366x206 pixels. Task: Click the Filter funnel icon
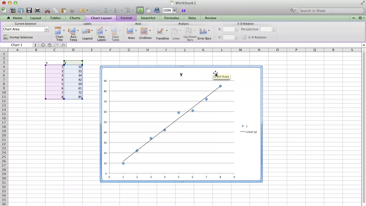(127, 10)
